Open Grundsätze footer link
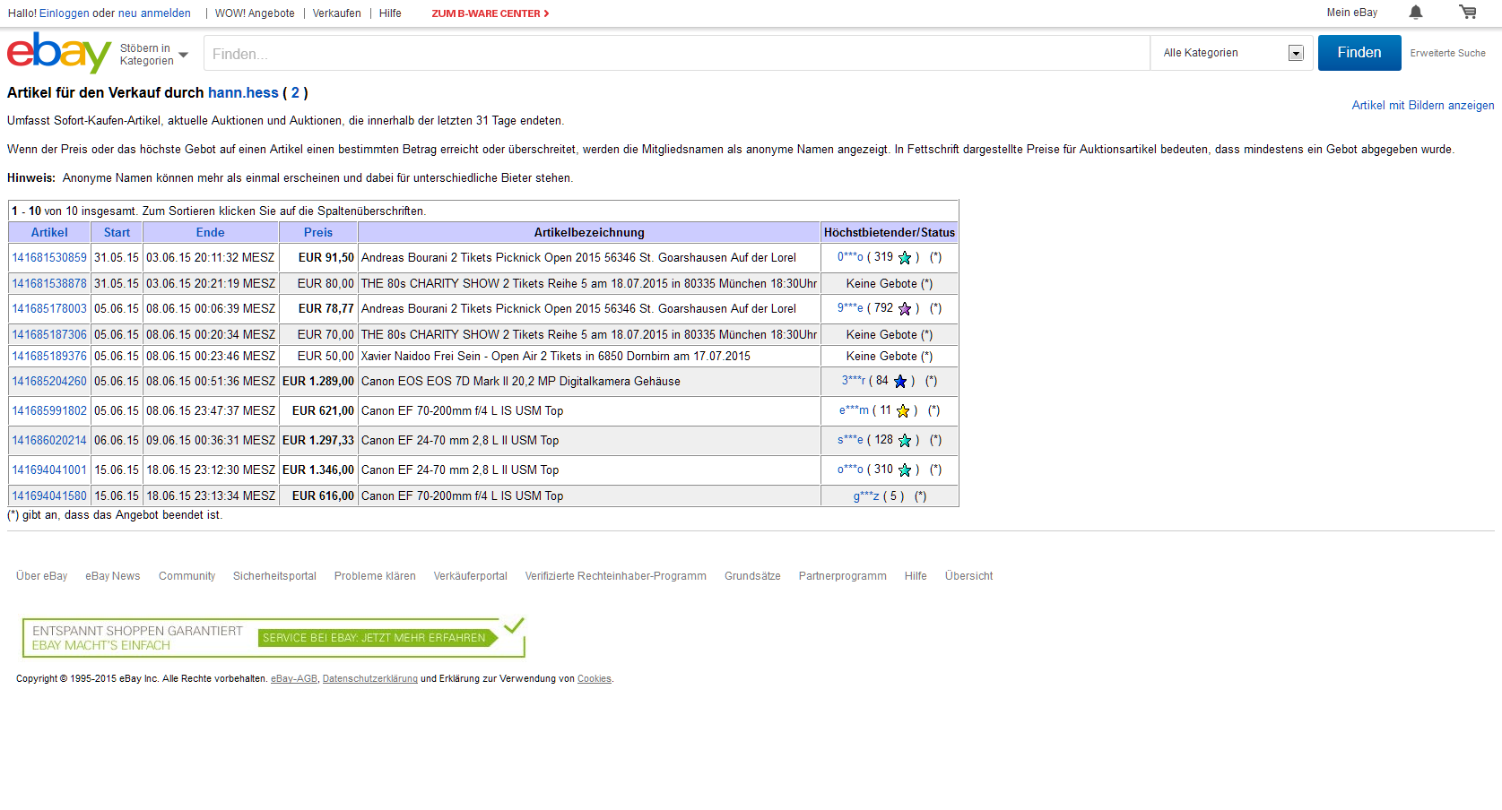The image size is (1502, 810). coord(752,576)
